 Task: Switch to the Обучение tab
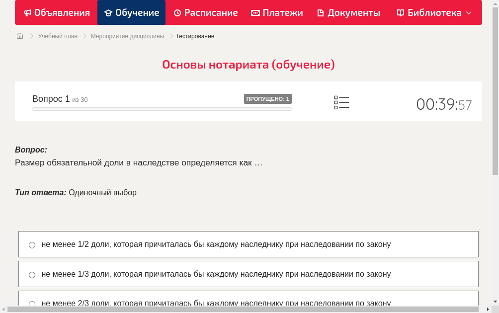131,12
